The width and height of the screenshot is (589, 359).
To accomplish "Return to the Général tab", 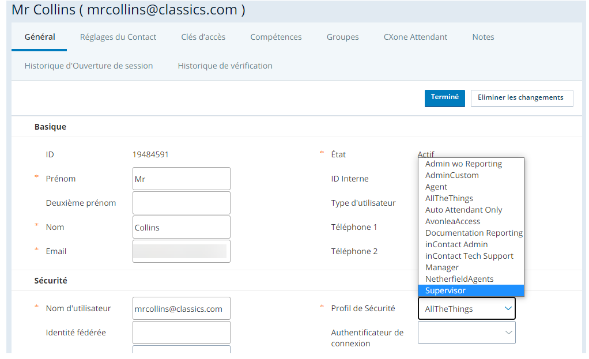I will coord(39,36).
